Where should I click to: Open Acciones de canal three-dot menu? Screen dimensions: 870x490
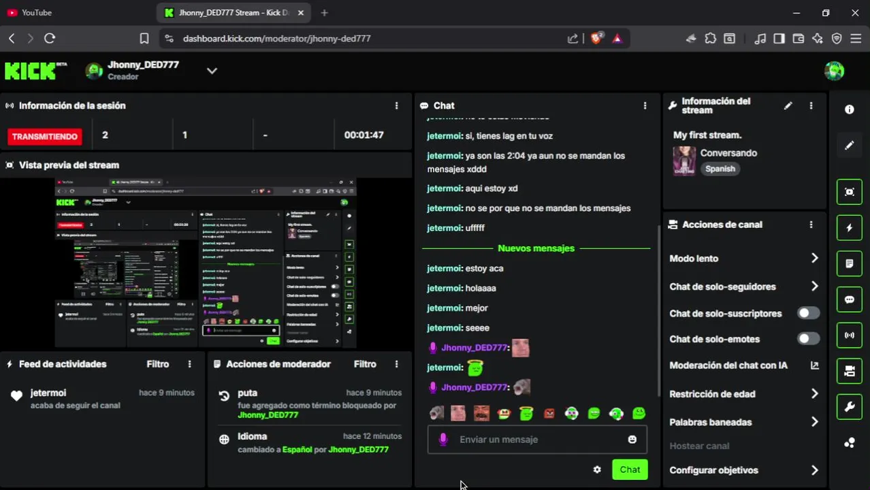(x=811, y=225)
